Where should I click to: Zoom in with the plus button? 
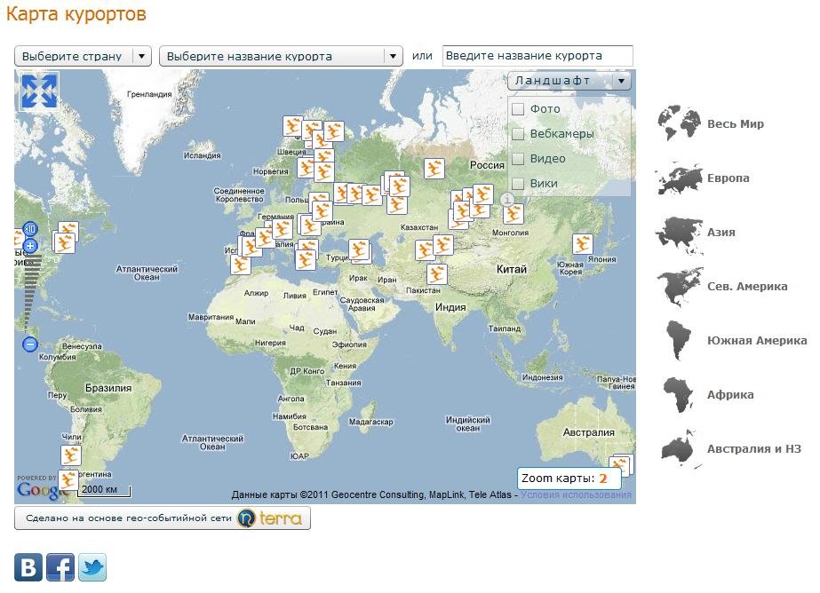tap(30, 246)
